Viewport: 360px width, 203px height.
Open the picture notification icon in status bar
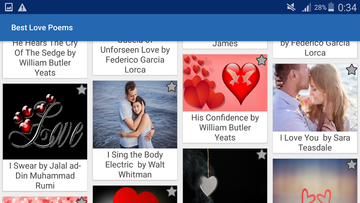pyautogui.click(x=9, y=7)
